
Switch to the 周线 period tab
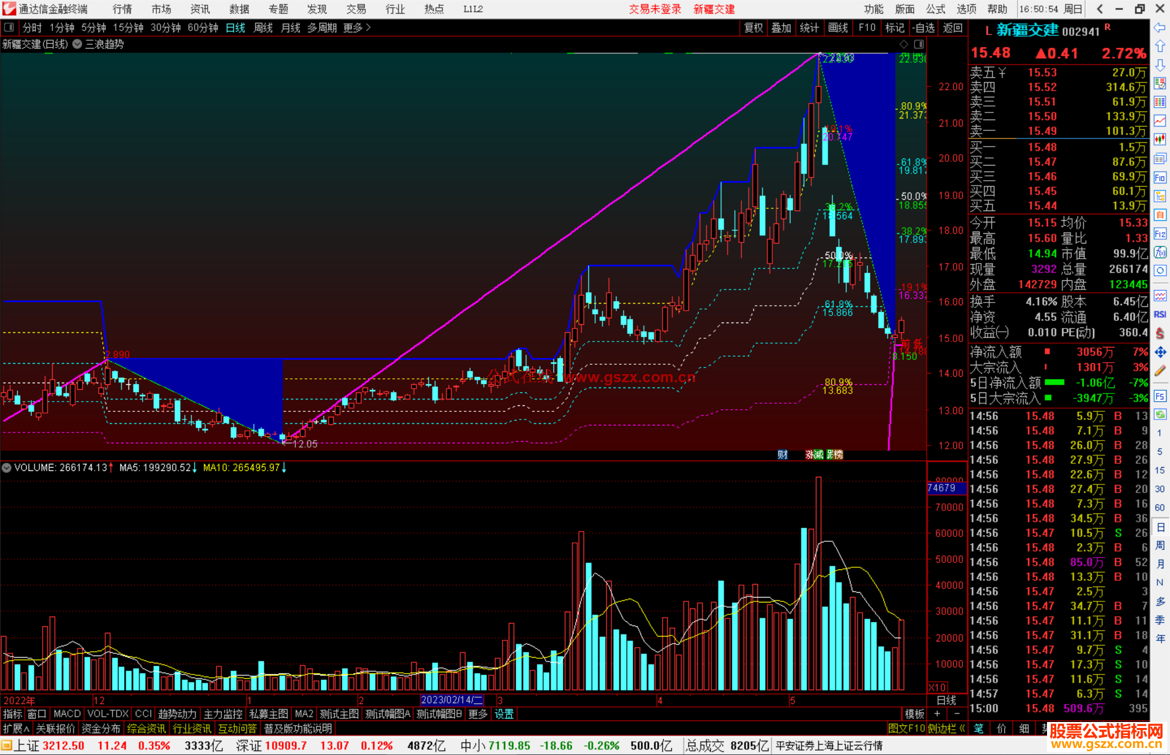pyautogui.click(x=263, y=28)
